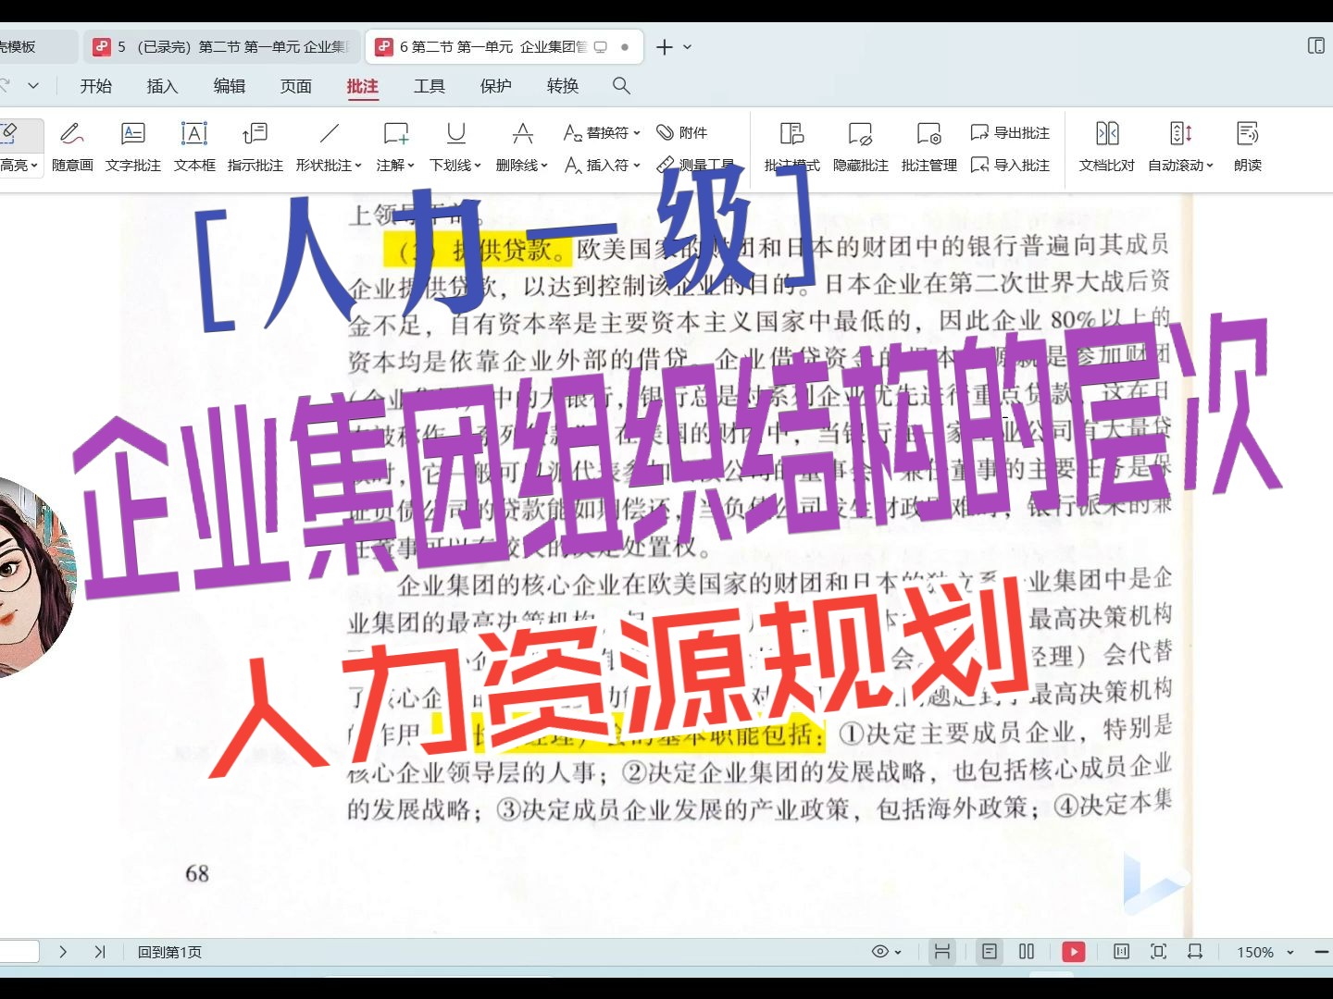Open the 工具 ribbon tab

click(429, 86)
